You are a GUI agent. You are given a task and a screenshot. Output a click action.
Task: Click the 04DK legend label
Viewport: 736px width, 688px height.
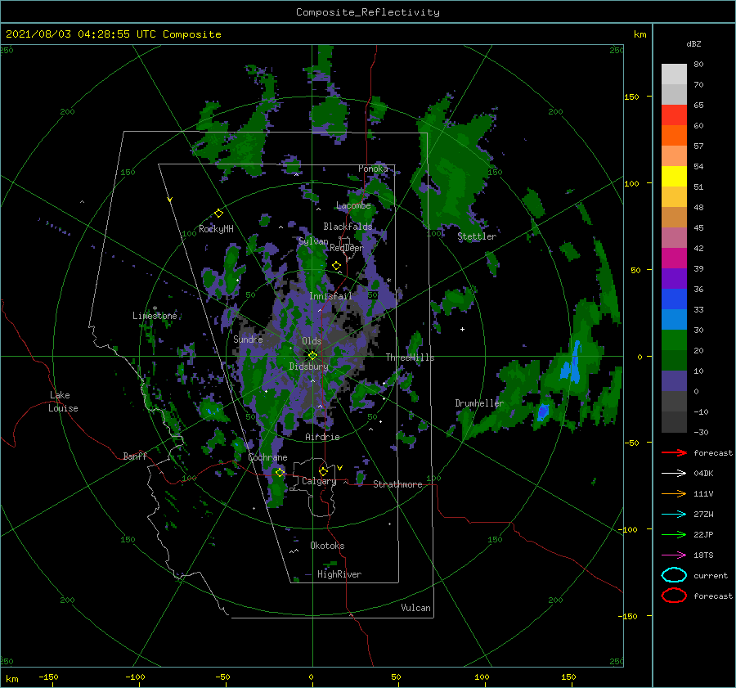click(703, 474)
